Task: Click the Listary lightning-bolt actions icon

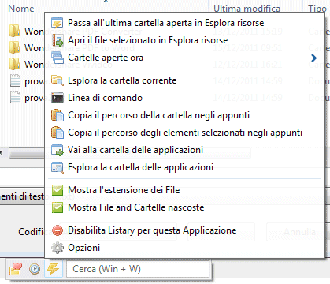Action: pos(54,269)
